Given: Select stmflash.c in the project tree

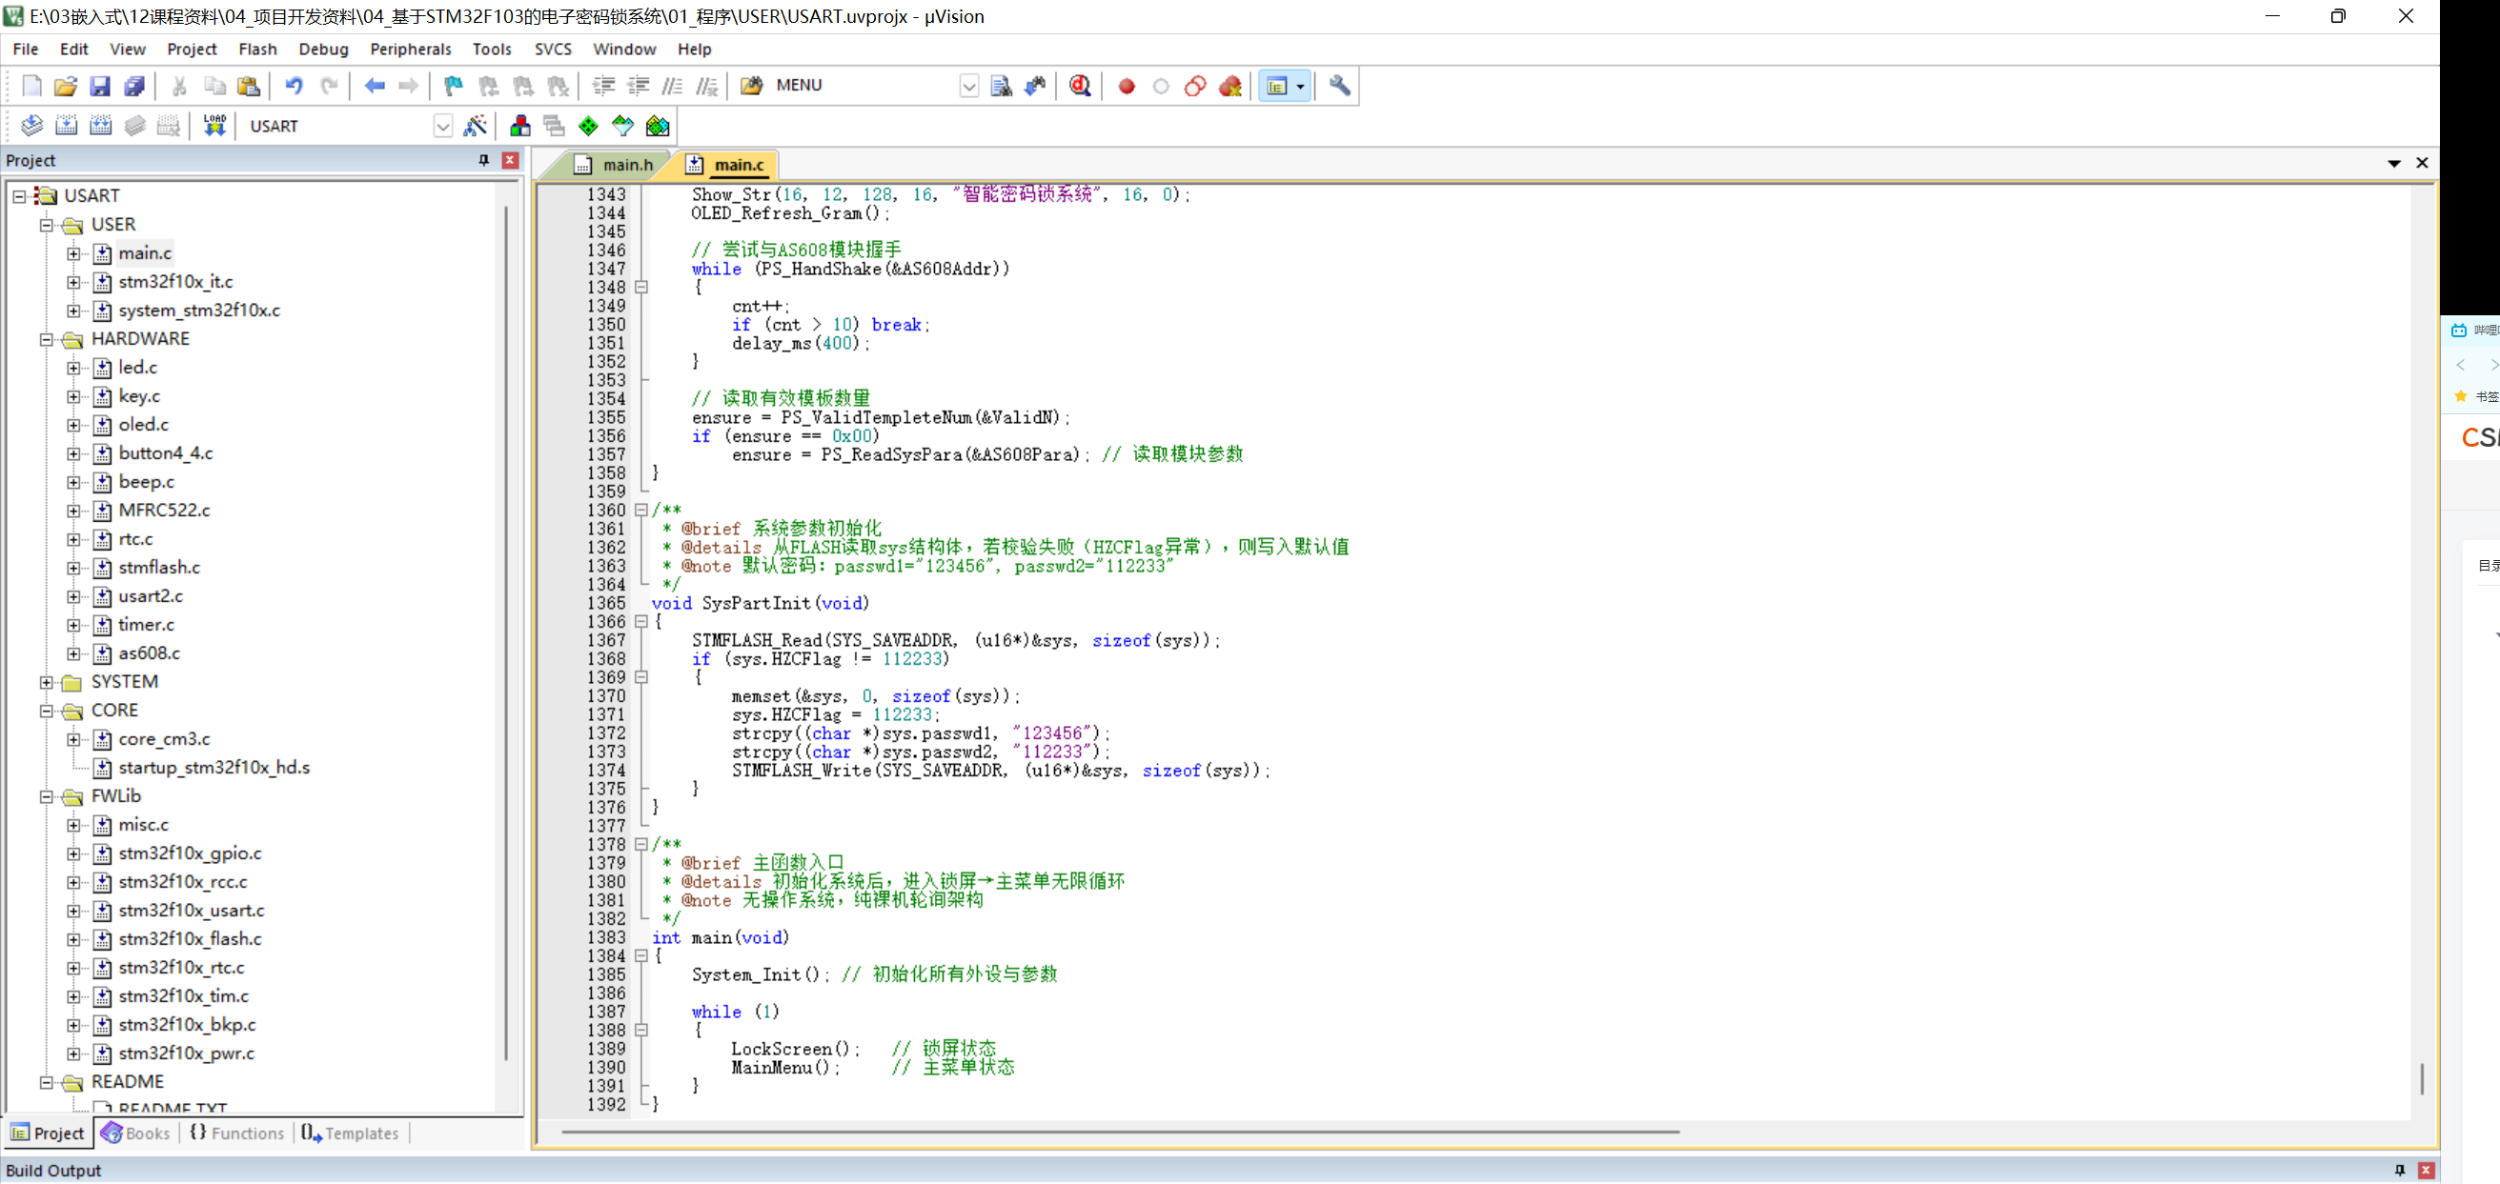Looking at the screenshot, I should pyautogui.click(x=159, y=569).
